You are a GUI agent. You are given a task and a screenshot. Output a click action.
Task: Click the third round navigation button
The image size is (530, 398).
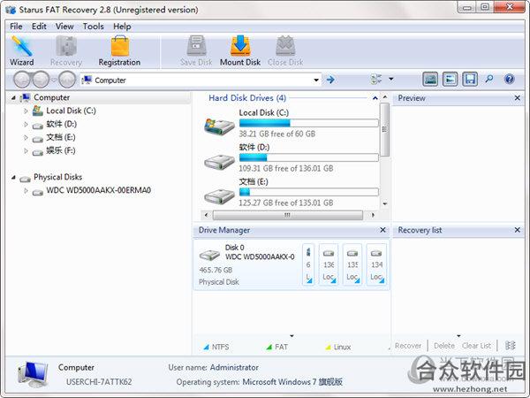(67, 80)
